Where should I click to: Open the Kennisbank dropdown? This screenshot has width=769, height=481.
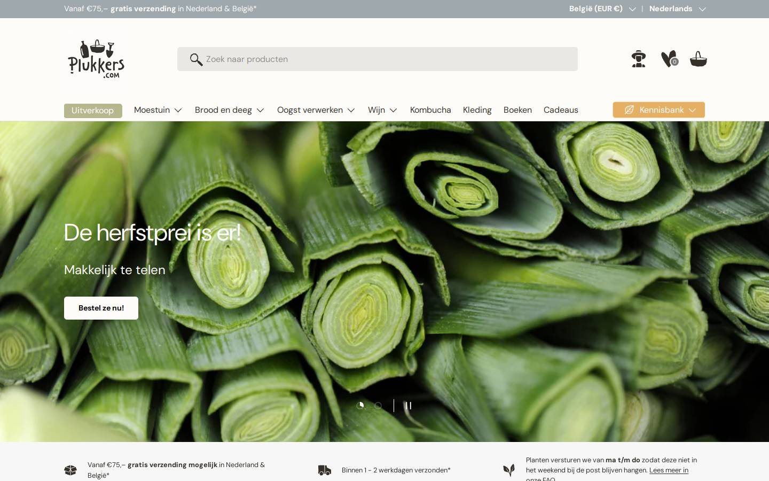[659, 110]
